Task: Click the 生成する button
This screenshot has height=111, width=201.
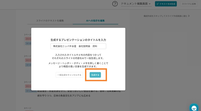Action: [95, 75]
